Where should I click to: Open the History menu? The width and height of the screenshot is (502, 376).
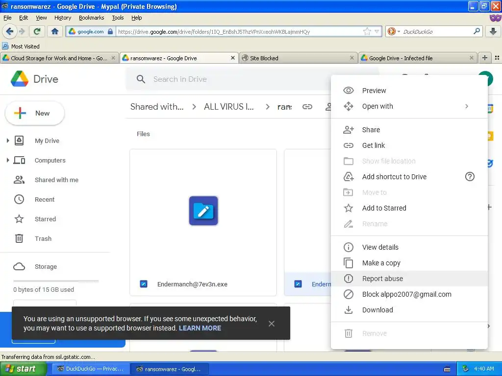62,18
